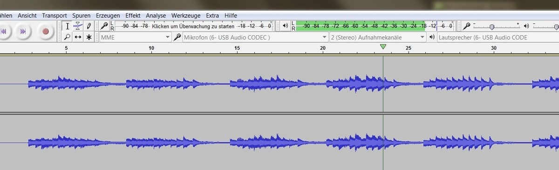Viewport: 559px width, 170px height.
Task: Enable the Multi-tool asterisk mode
Action: (89, 37)
